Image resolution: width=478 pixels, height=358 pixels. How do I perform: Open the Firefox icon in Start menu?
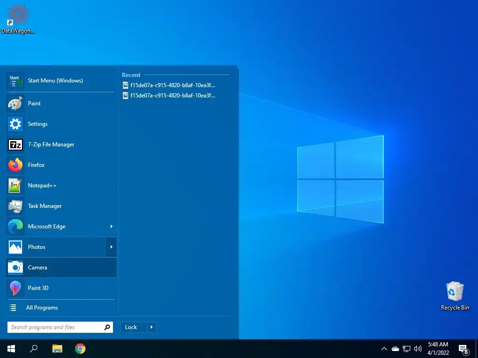[x=15, y=165]
